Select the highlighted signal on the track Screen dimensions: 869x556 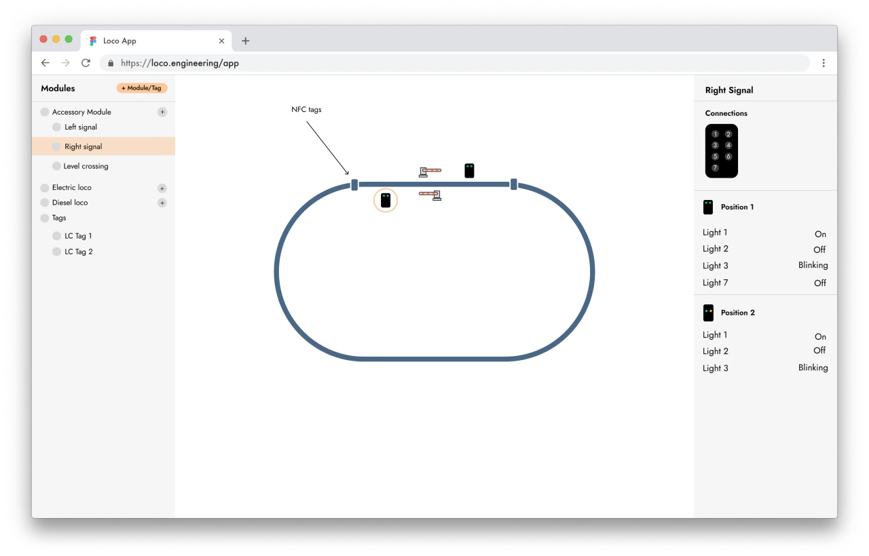[386, 200]
